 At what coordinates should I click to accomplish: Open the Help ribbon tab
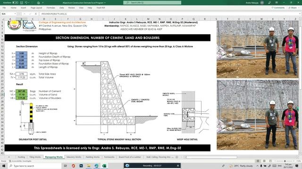tap(90, 8)
